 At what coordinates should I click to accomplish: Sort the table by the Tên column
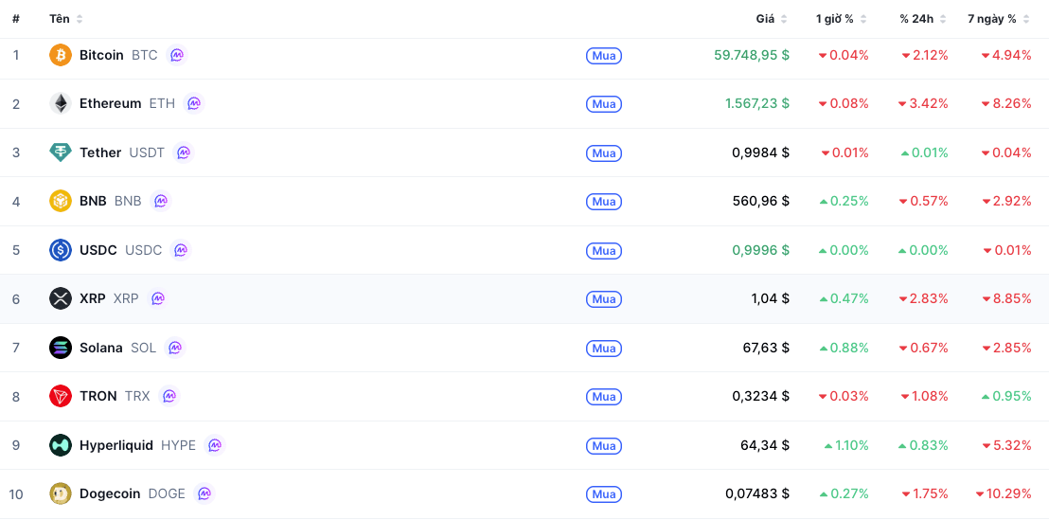pyautogui.click(x=65, y=19)
